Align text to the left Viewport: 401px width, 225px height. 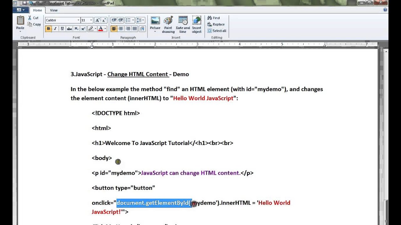[x=114, y=29]
